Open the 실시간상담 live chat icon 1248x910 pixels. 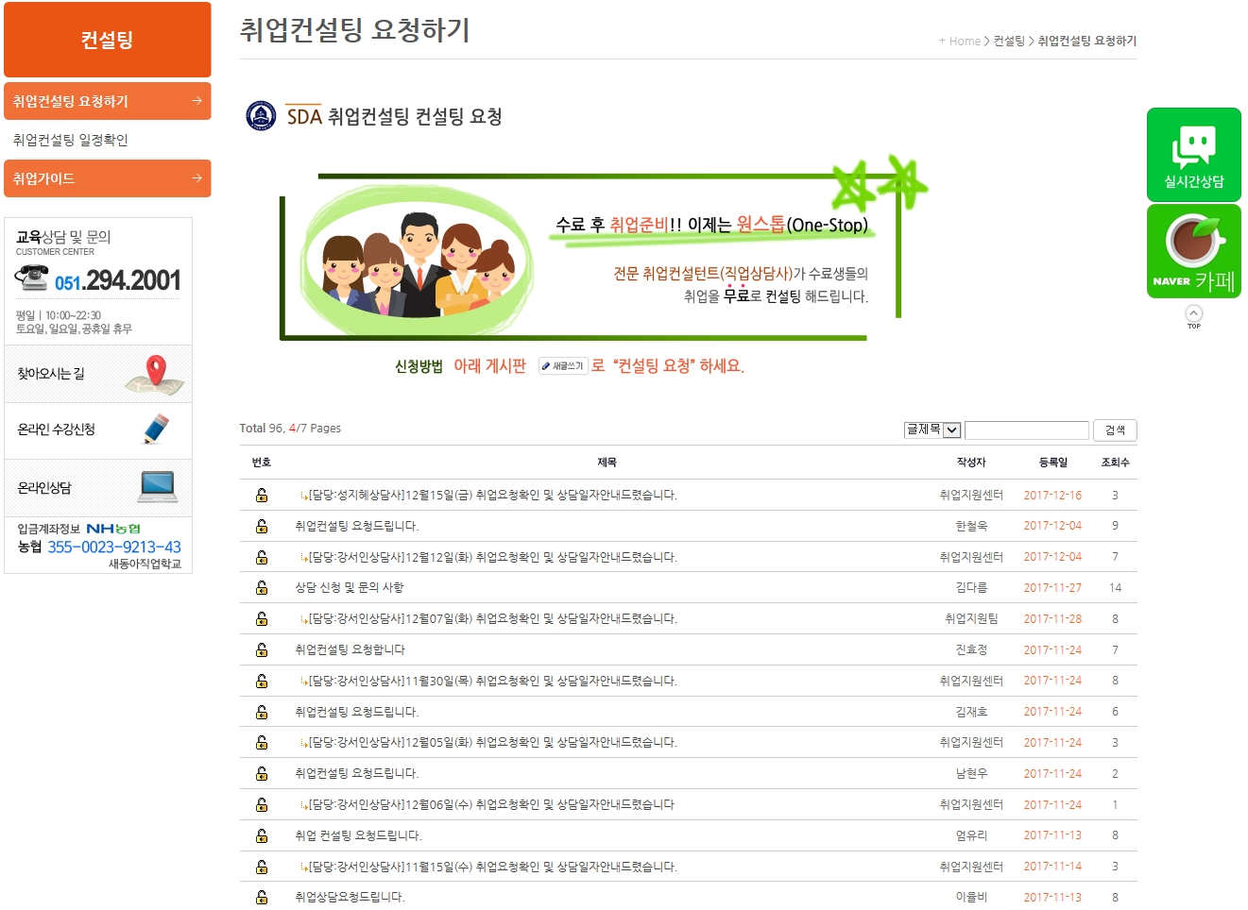[x=1193, y=154]
